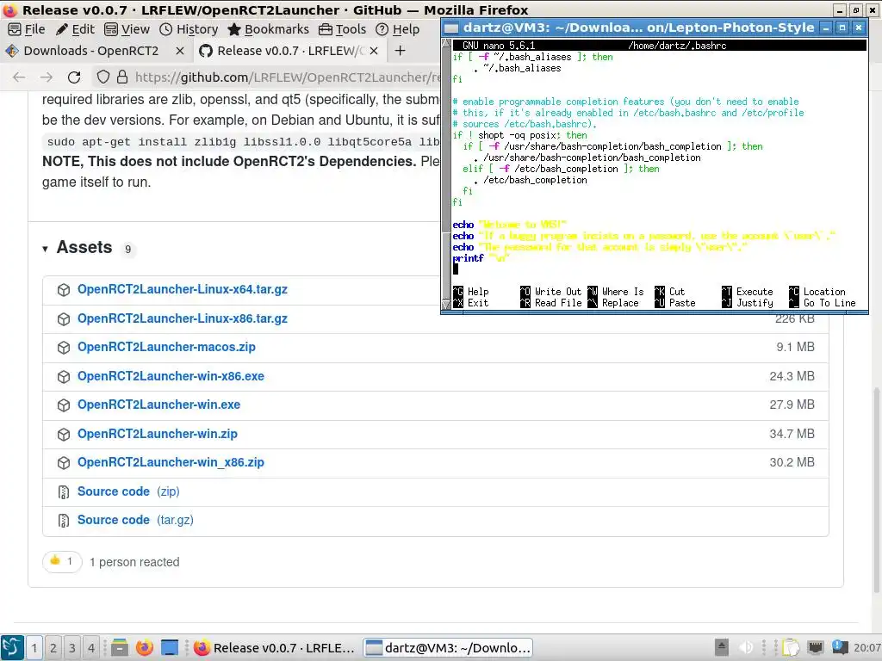The width and height of the screenshot is (882, 661).
Task: Switch to the Downloads - OpenRCT2 tab
Action: (90, 51)
